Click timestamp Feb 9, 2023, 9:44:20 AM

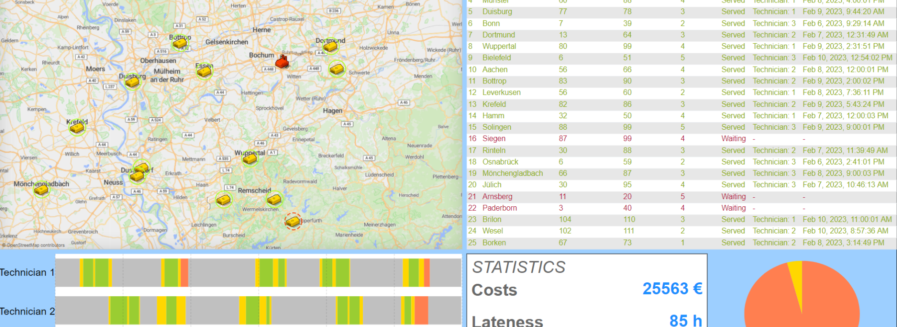click(844, 11)
